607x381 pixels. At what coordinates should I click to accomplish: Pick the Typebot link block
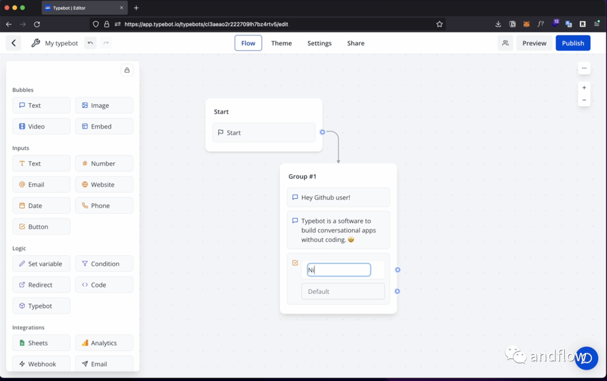pyautogui.click(x=42, y=306)
